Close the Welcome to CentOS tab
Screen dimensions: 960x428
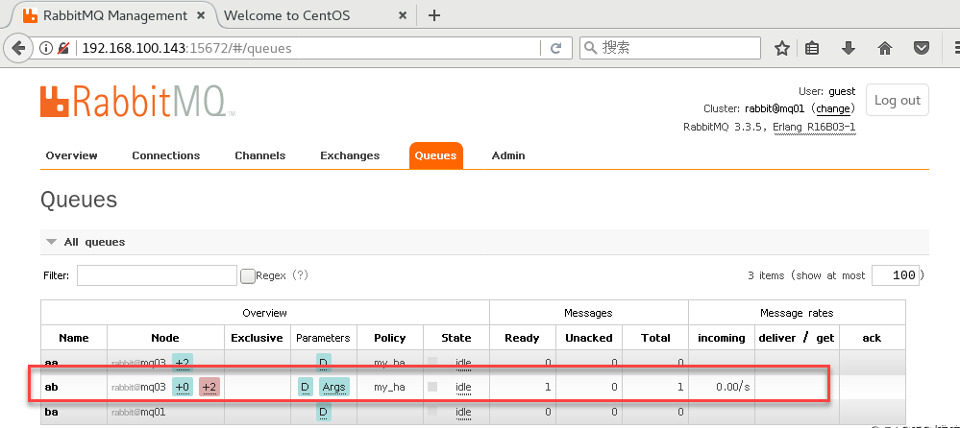point(403,15)
